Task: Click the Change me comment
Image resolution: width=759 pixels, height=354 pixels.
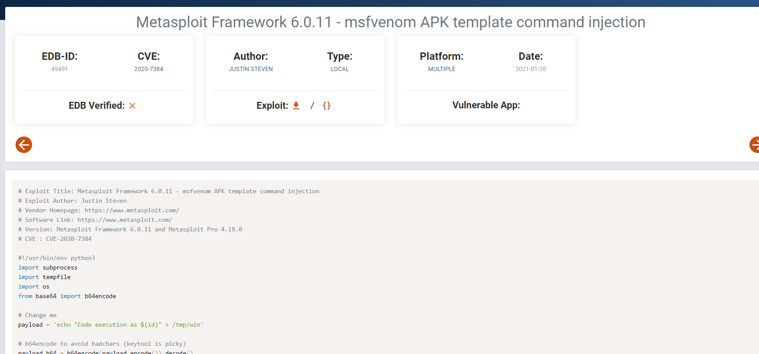Action: 37,315
